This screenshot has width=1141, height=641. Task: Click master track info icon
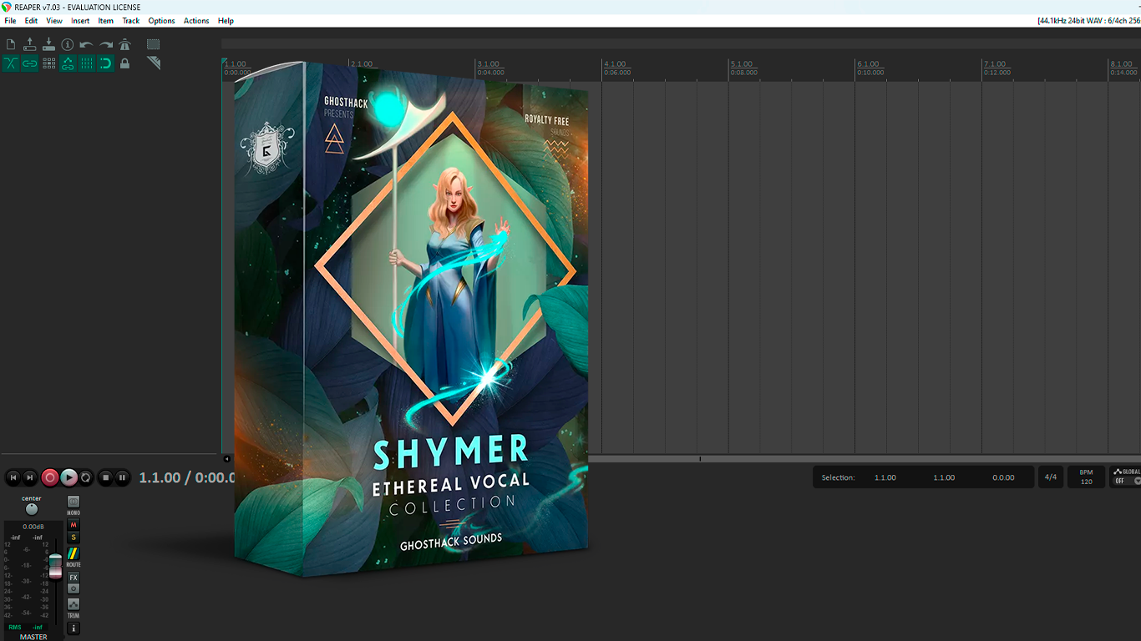[x=74, y=628]
